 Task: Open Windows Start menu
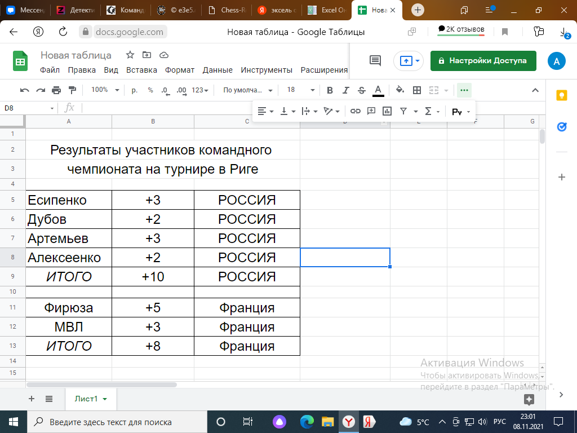pyautogui.click(x=14, y=422)
